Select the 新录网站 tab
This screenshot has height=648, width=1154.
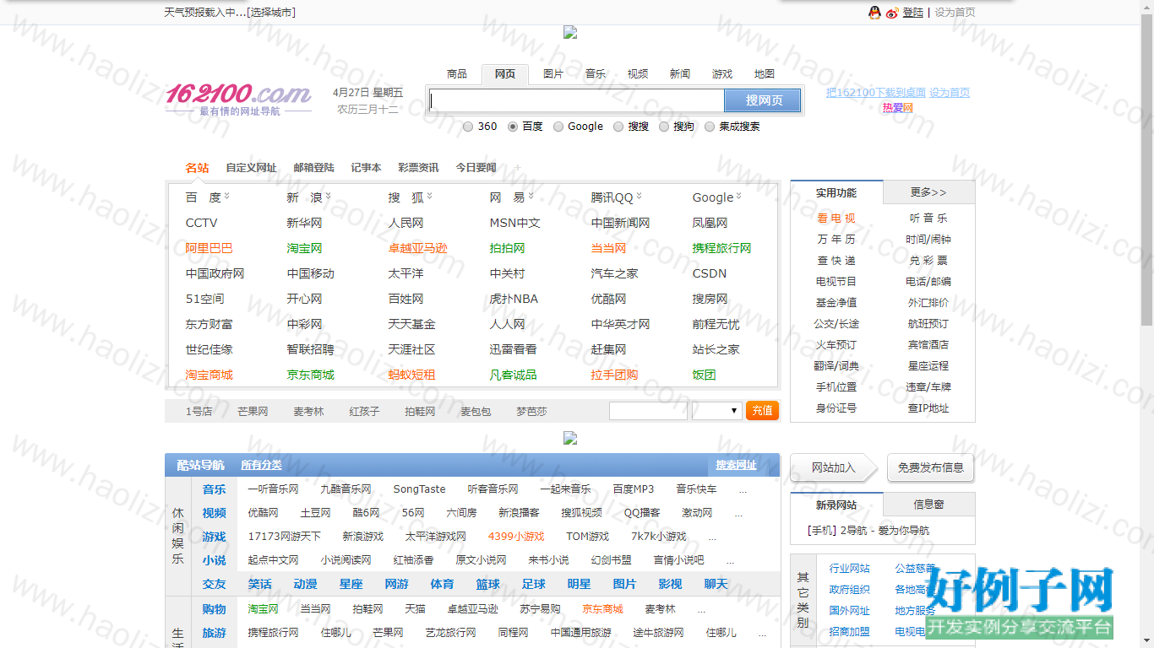[836, 505]
